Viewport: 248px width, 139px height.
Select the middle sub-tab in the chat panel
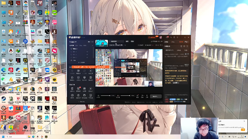(179, 50)
